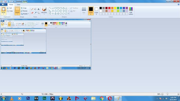This screenshot has height=101, width=180.
Task: Open Photoshop from the taskbar
Action: point(28,98)
